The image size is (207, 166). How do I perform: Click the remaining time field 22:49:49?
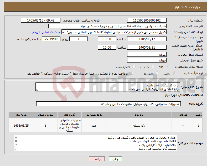[x=51, y=39]
